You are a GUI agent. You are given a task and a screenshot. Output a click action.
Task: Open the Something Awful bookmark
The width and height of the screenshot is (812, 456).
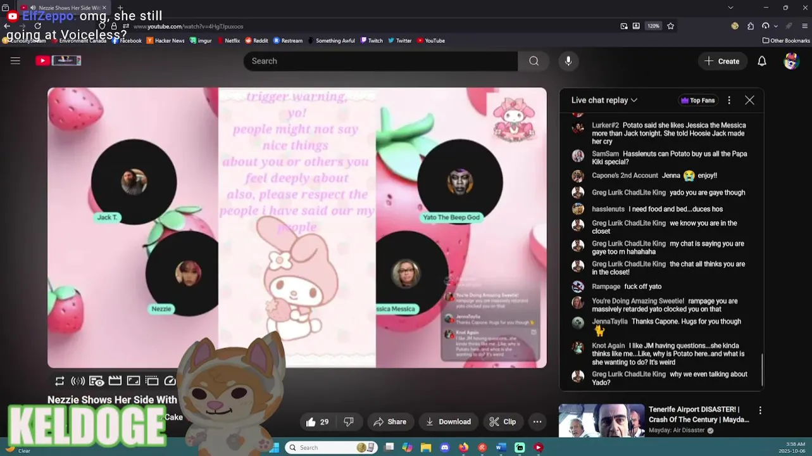pyautogui.click(x=331, y=41)
